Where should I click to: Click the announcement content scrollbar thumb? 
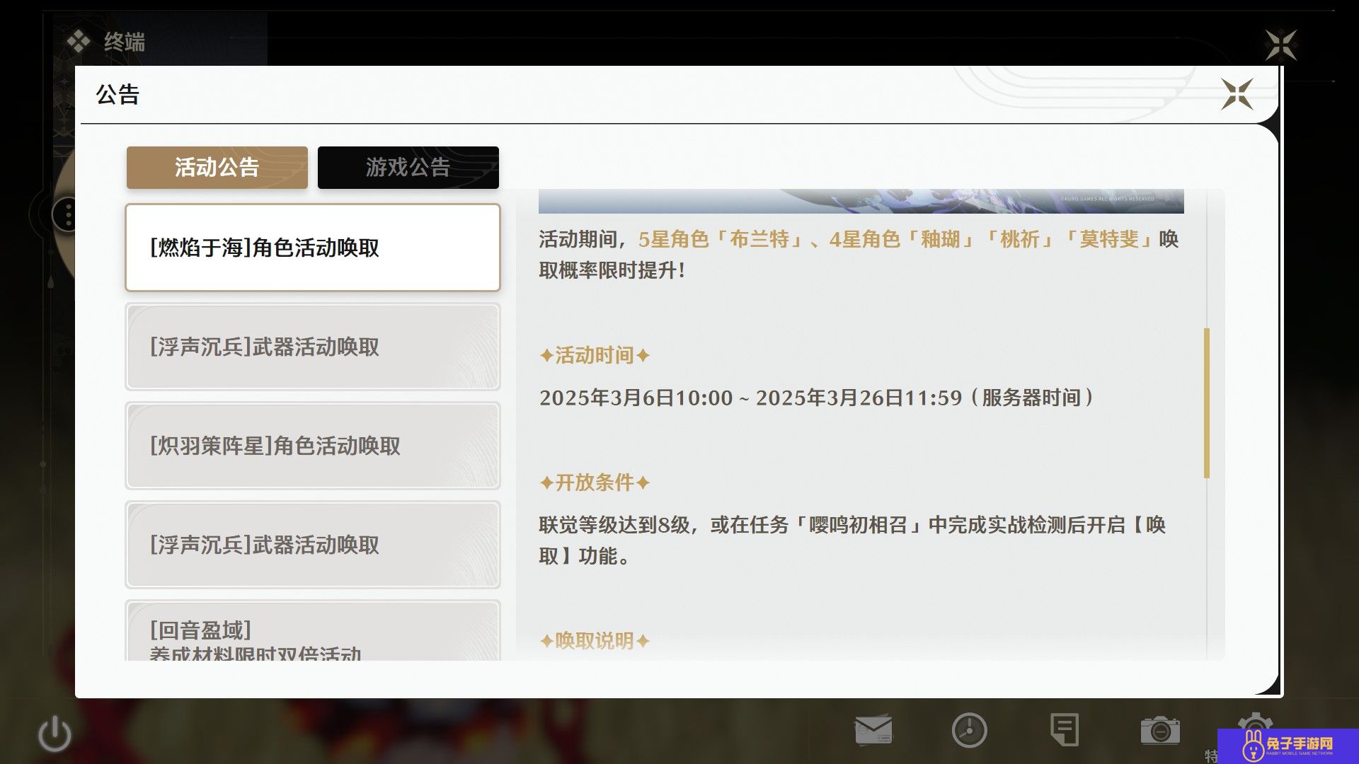[x=1206, y=403]
